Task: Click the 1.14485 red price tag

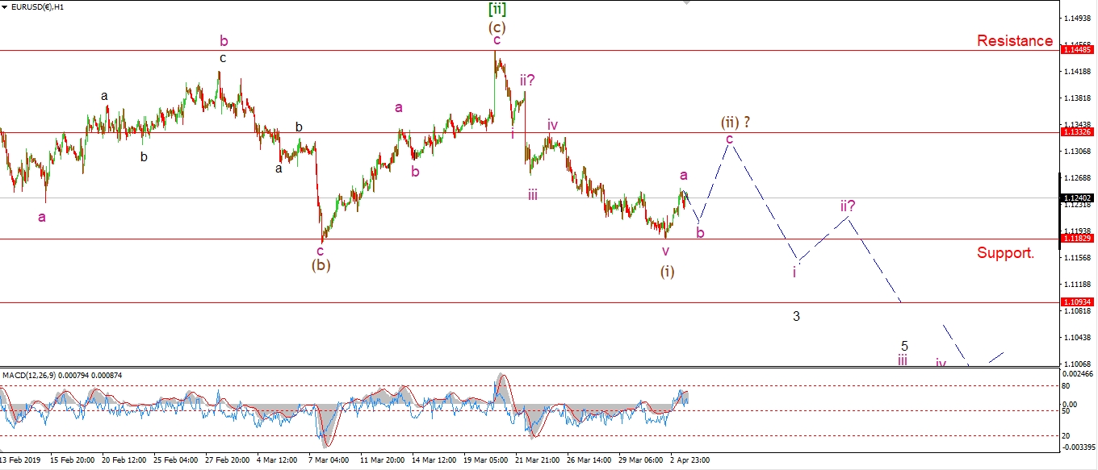Action: [x=1077, y=50]
